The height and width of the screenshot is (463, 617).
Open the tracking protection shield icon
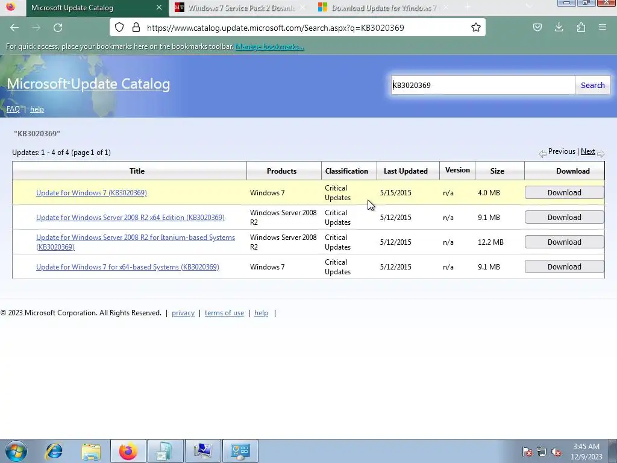(x=119, y=27)
